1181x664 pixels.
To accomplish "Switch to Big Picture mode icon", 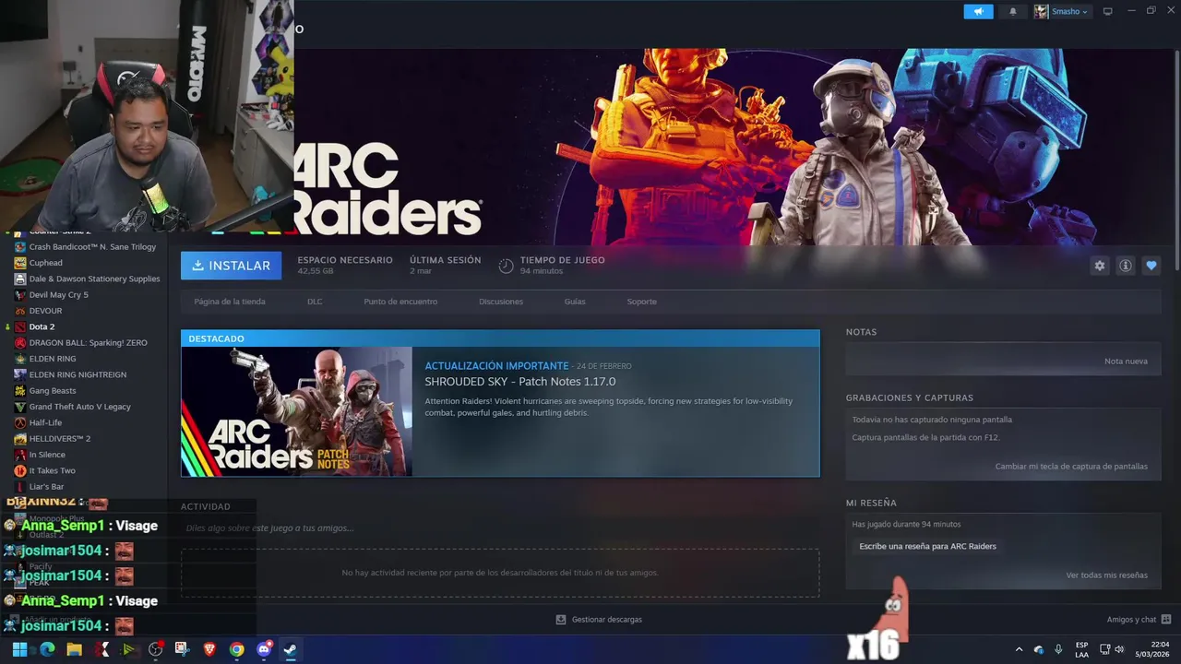I will [x=1108, y=11].
